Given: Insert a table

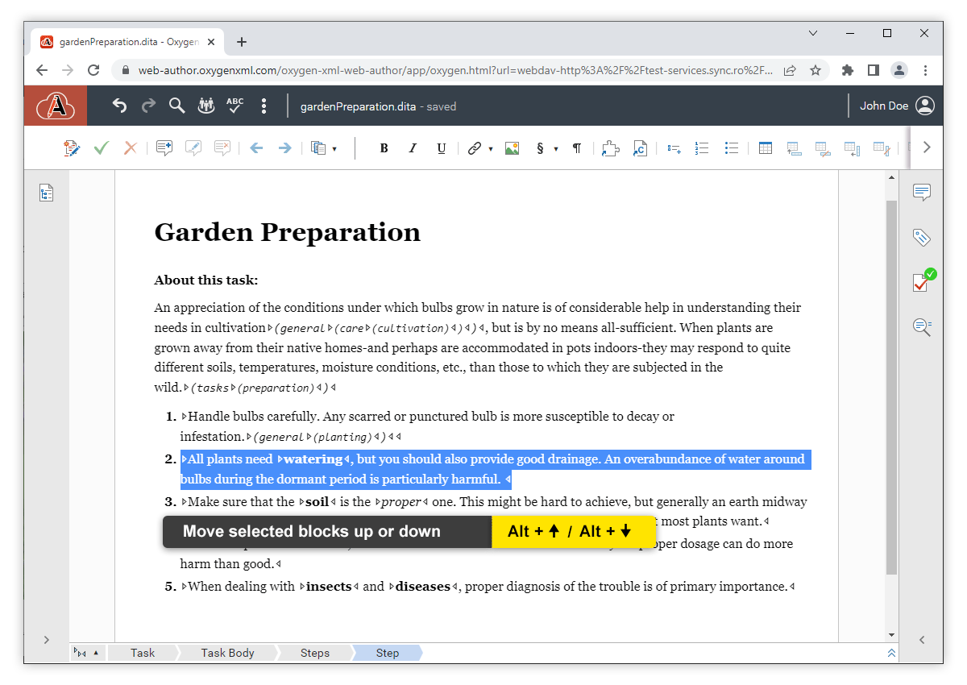Looking at the screenshot, I should click(x=766, y=148).
